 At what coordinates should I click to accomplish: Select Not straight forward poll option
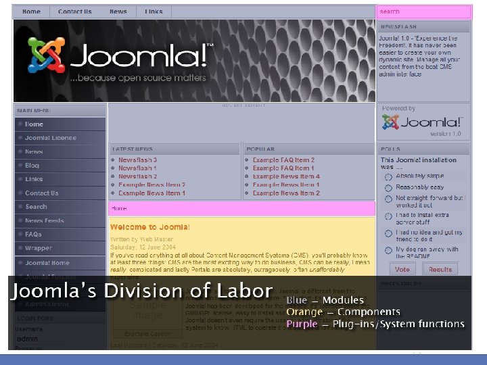388,199
